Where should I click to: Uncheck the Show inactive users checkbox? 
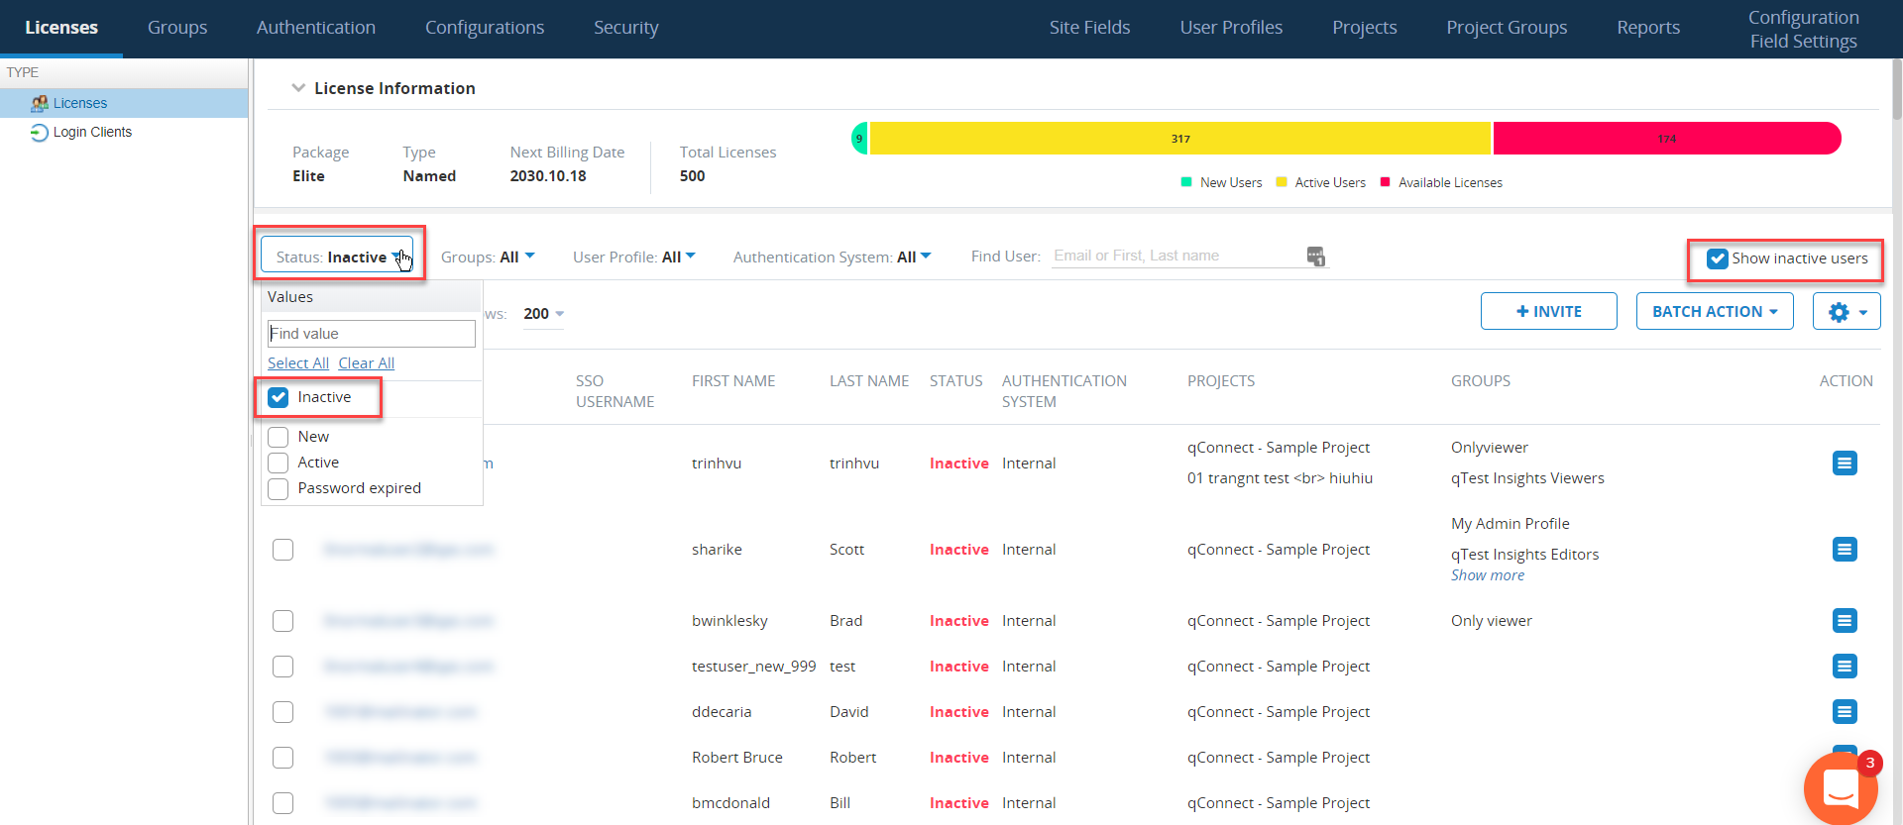click(x=1717, y=258)
